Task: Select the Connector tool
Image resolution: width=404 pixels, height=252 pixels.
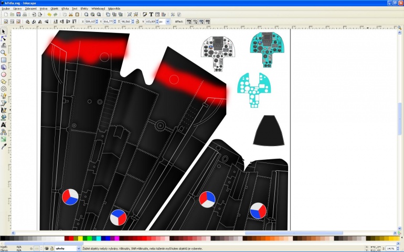Action: coord(4,132)
